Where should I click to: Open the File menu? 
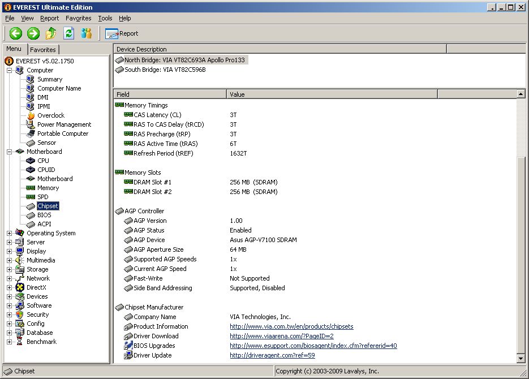pos(10,18)
